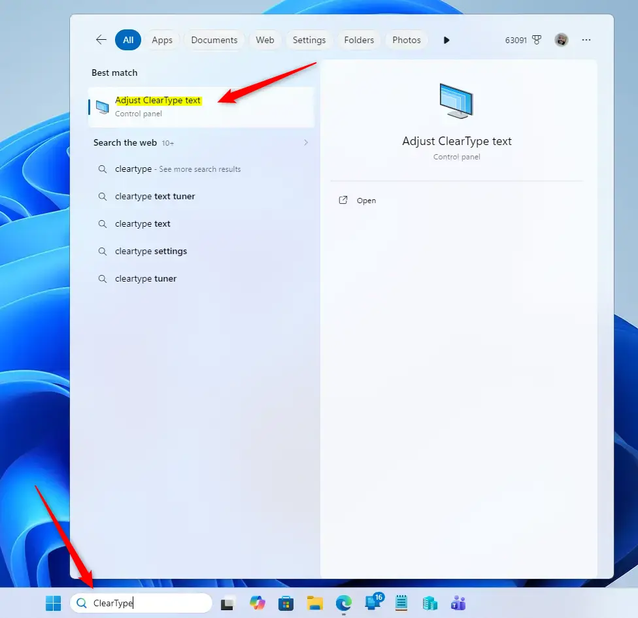Click the monitor icon beside Adjust ClearType text result
The height and width of the screenshot is (618, 638).
coord(102,107)
